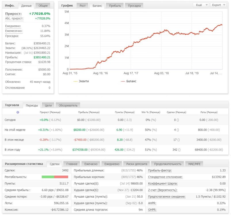
Task: Open the MAE/MFE statistics tab
Action: tap(194, 164)
